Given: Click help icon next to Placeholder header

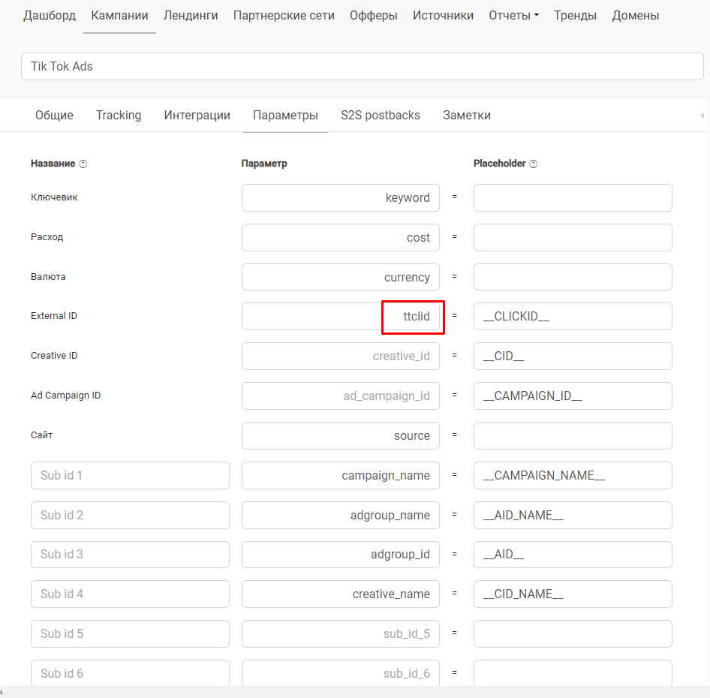Looking at the screenshot, I should [x=534, y=164].
